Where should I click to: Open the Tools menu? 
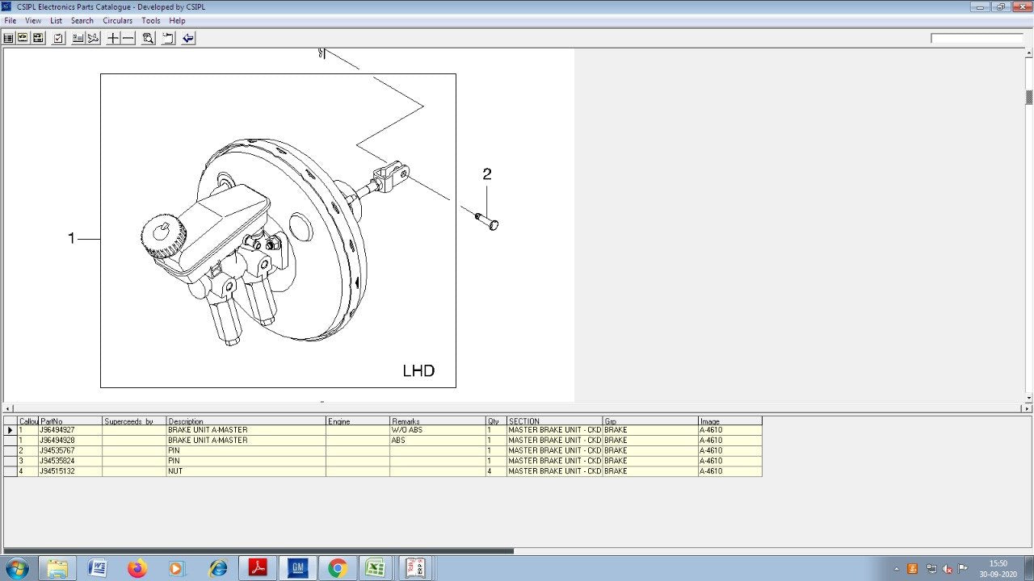pyautogui.click(x=151, y=20)
